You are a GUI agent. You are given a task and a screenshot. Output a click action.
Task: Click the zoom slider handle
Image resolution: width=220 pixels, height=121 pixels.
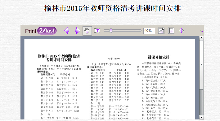111,31
